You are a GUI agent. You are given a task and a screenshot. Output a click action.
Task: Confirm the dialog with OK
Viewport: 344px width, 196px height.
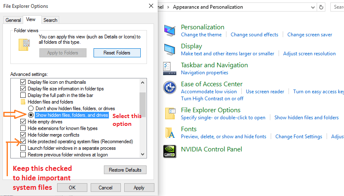coord(72,188)
